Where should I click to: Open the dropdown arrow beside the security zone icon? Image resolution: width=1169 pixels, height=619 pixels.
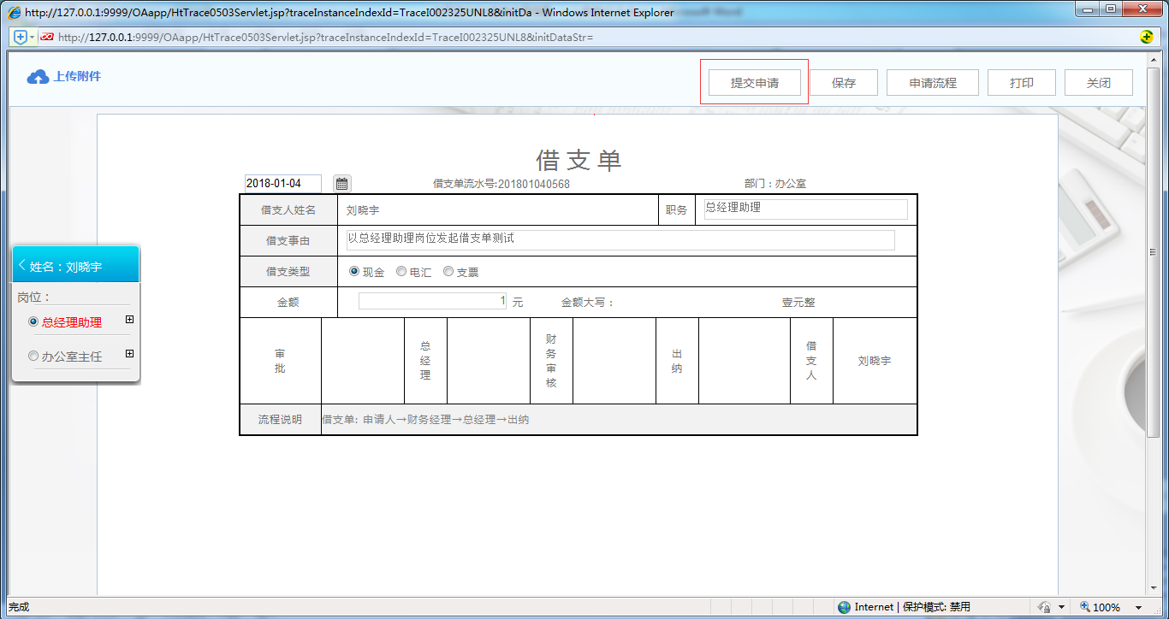pyautogui.click(x=1062, y=606)
